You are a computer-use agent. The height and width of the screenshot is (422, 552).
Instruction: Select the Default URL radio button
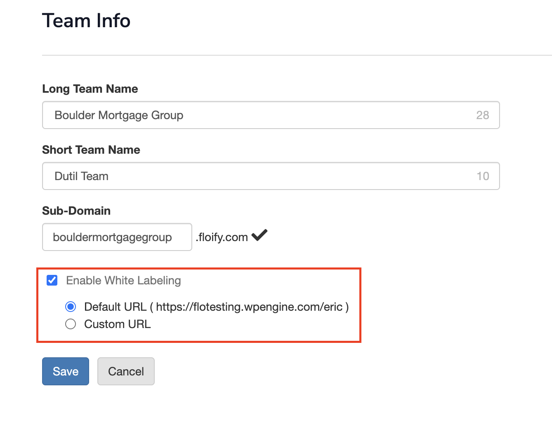coord(71,307)
